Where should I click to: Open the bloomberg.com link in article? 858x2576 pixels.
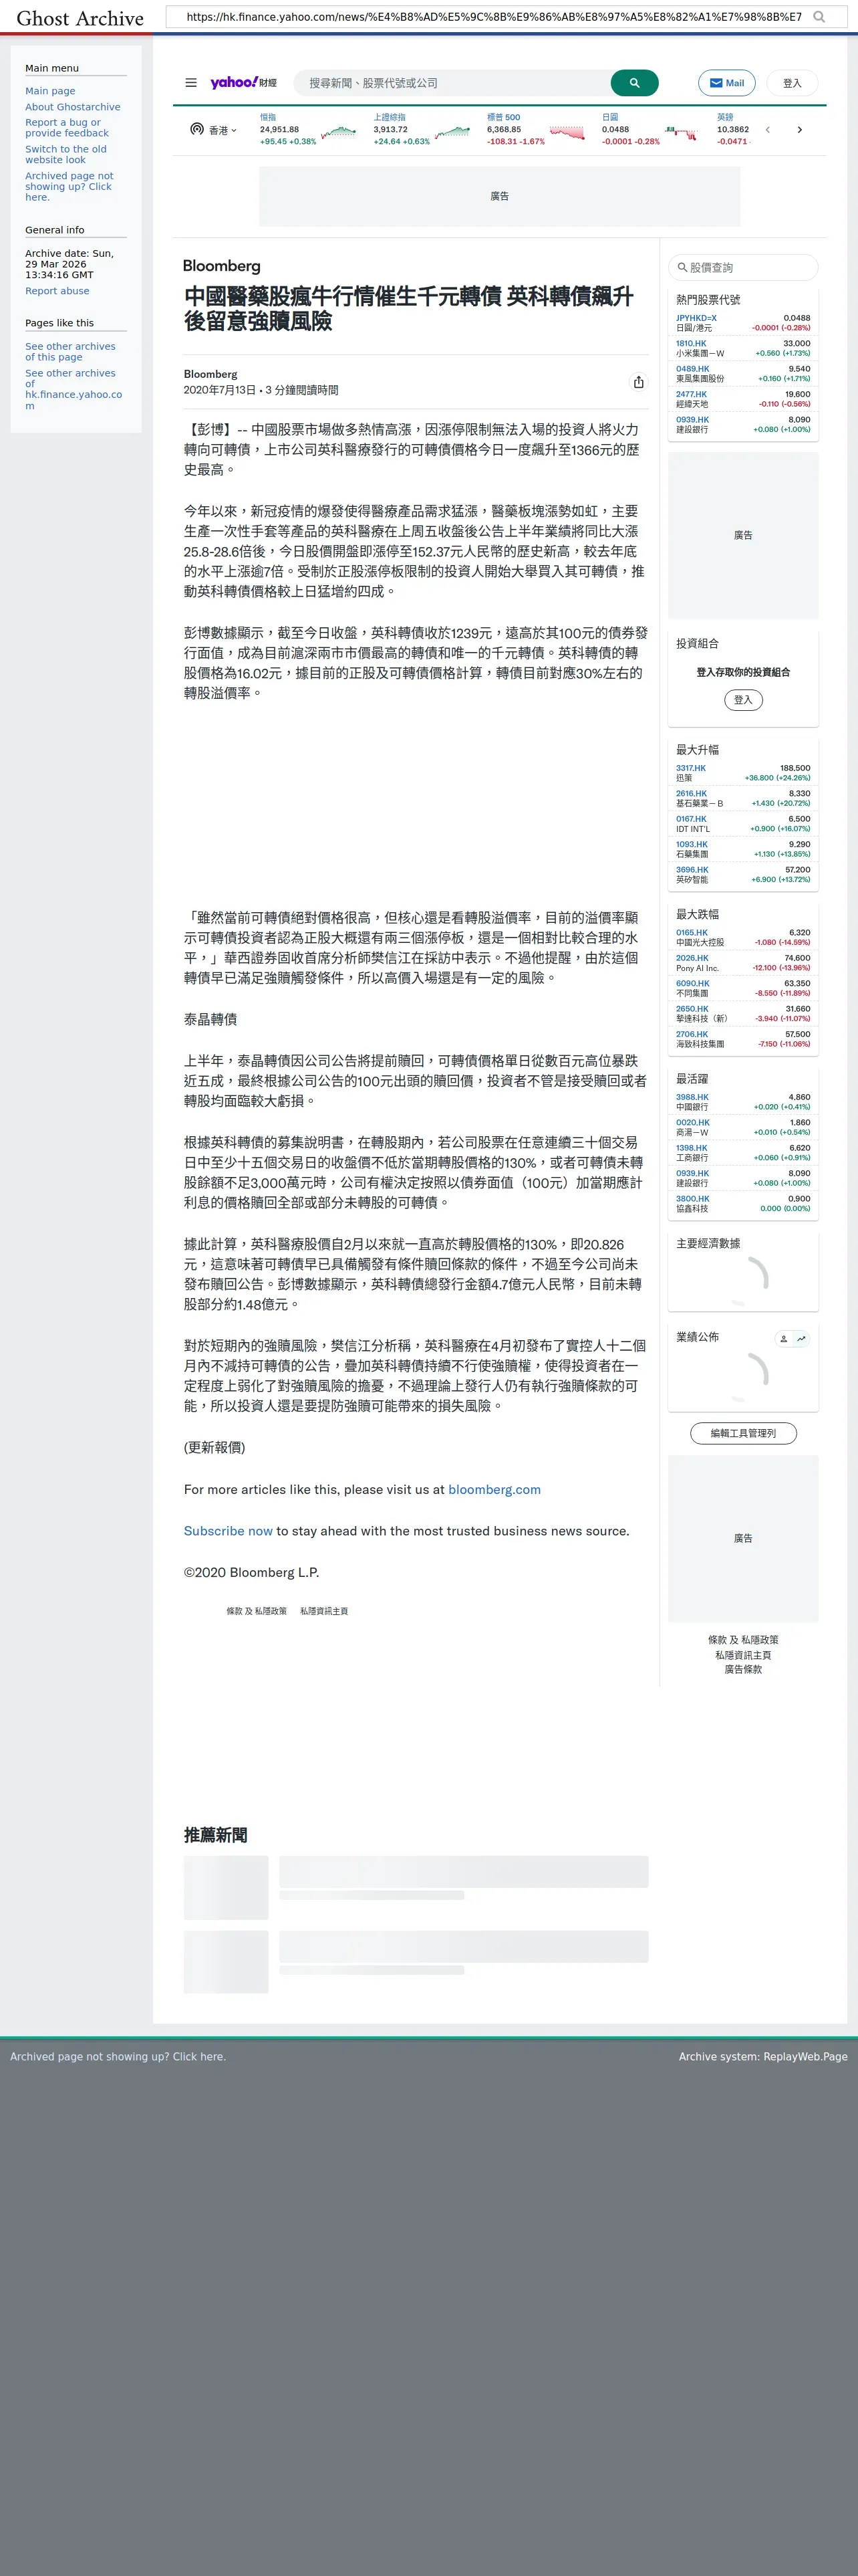[494, 1489]
